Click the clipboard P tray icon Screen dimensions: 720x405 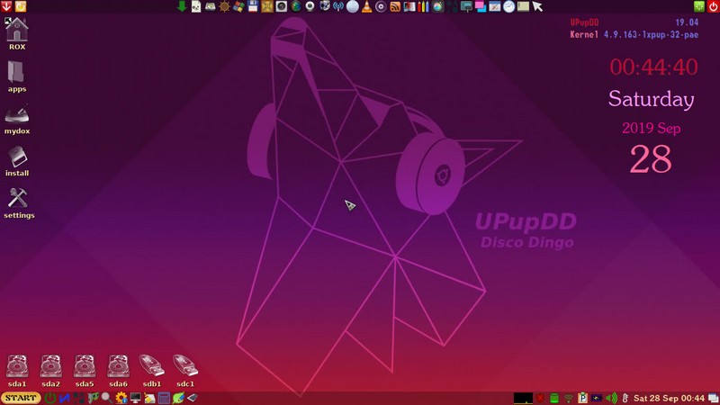click(x=582, y=398)
